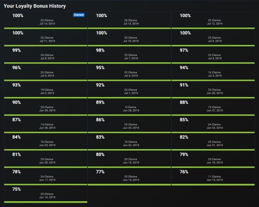The width and height of the screenshot is (259, 207).
Task: Select the Jul 12, 2019 history card
Action: point(213,20)
